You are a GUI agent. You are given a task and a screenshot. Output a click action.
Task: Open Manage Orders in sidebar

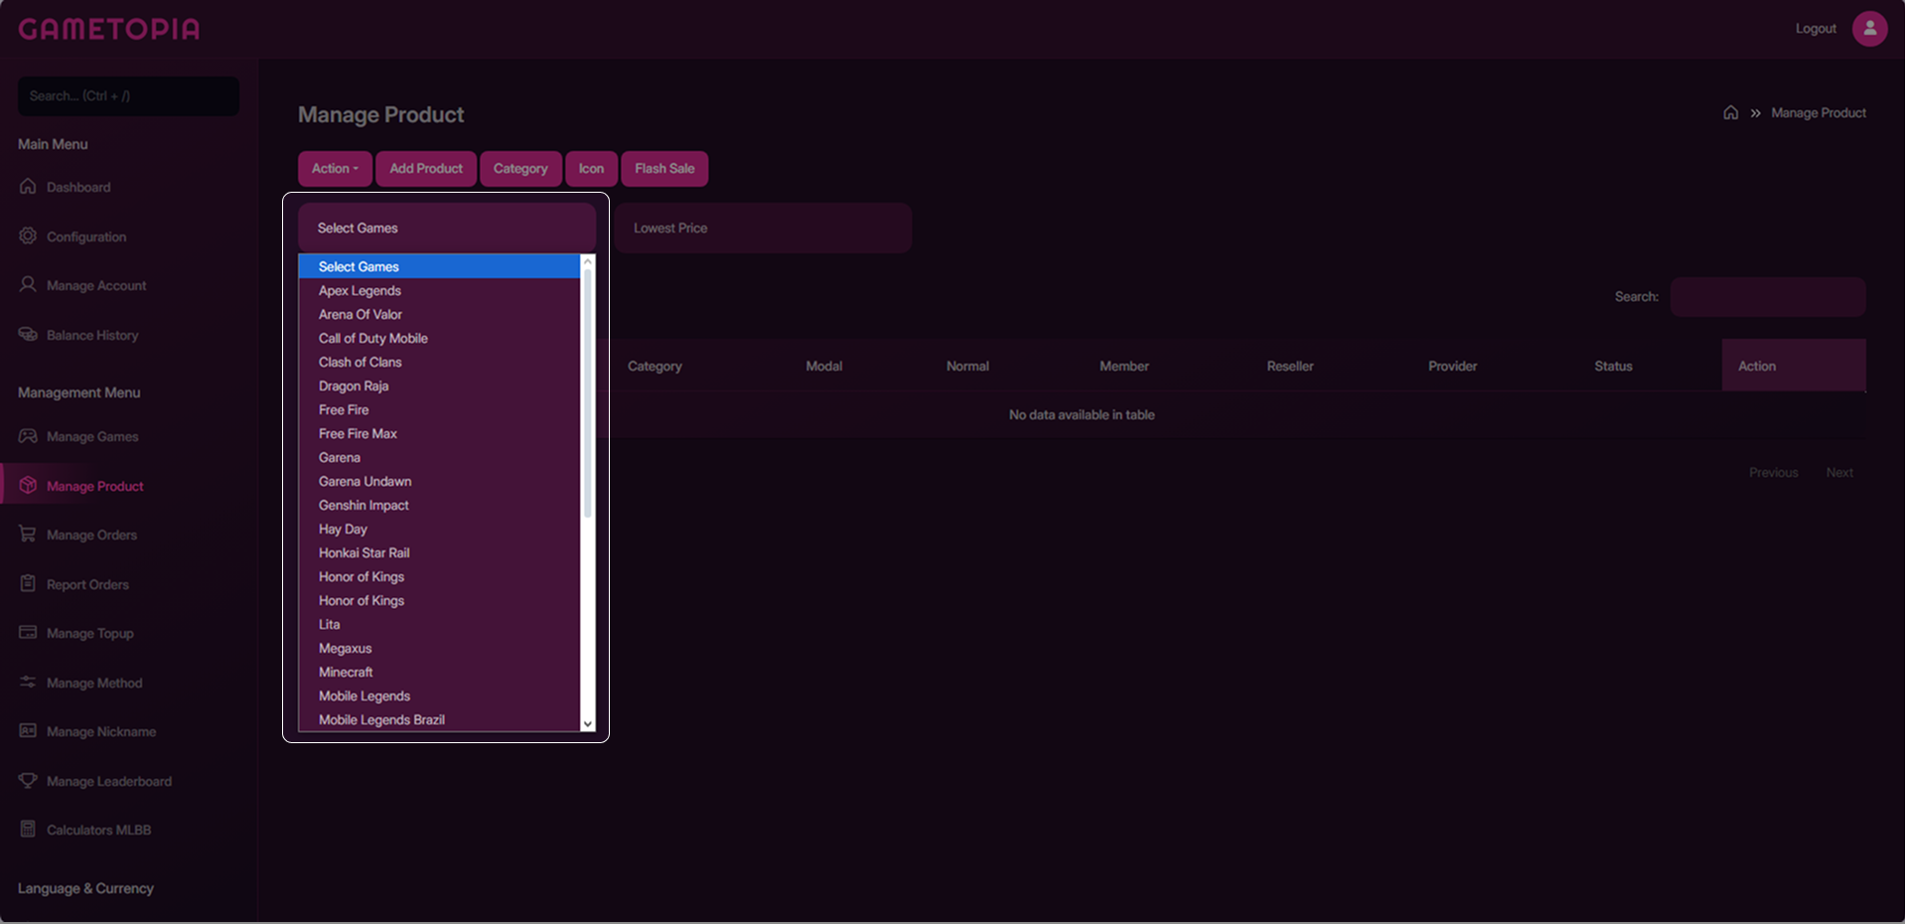91,535
